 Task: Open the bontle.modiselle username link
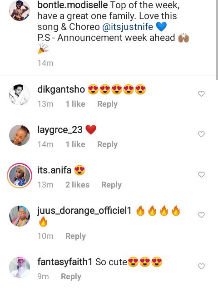[72, 5]
